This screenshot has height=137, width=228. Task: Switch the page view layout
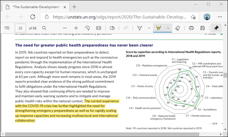pyautogui.click(x=112, y=28)
